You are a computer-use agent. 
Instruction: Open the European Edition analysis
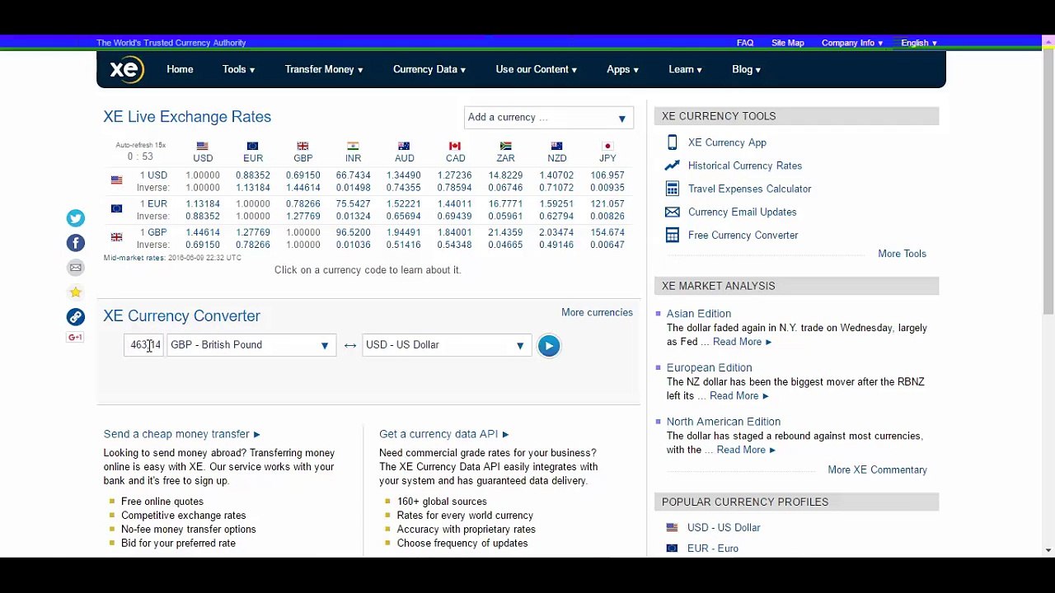click(x=709, y=367)
